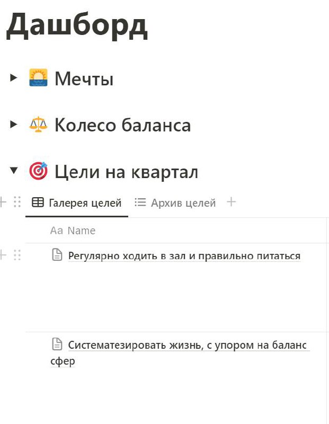Expand the Мечты toggle triangle

pyautogui.click(x=14, y=78)
